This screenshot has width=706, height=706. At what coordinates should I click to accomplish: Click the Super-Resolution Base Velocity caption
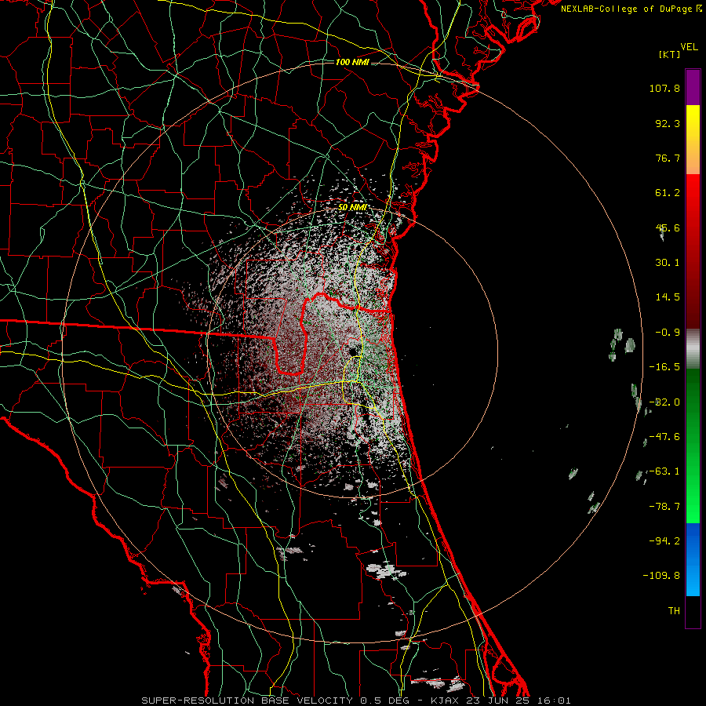[356, 701]
